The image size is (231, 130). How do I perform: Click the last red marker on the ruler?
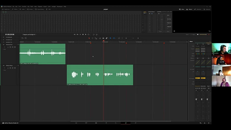click(164, 43)
